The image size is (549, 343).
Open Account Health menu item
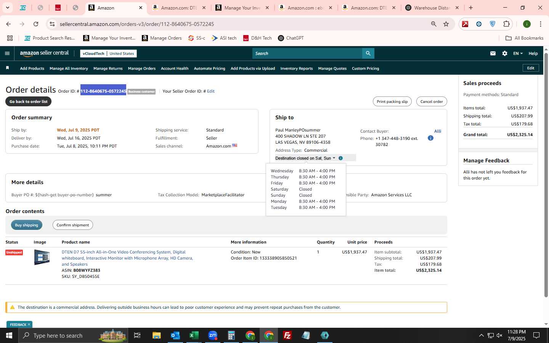point(175,69)
